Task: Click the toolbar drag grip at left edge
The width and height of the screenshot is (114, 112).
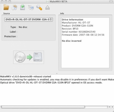Action: point(1,7)
